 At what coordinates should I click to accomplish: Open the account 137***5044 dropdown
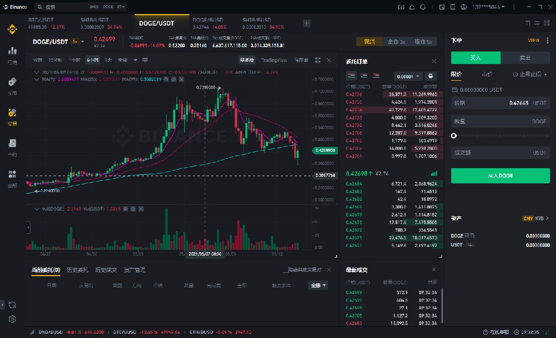click(x=488, y=7)
